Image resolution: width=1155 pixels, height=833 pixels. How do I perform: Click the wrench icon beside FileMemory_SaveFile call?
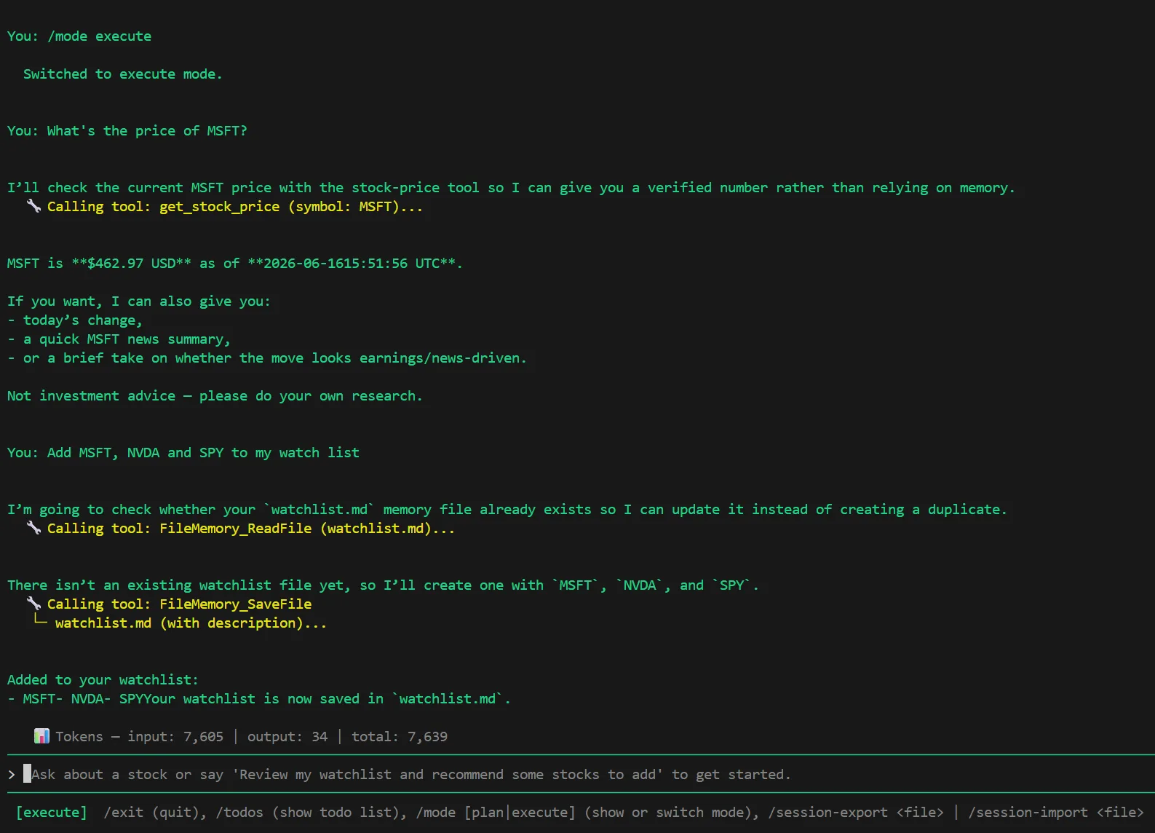point(33,604)
